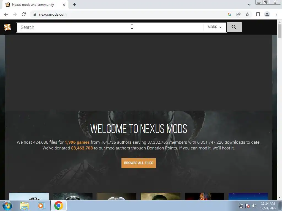The height and width of the screenshot is (211, 282).
Task: Open the MODS search category dropdown
Action: coord(215,27)
